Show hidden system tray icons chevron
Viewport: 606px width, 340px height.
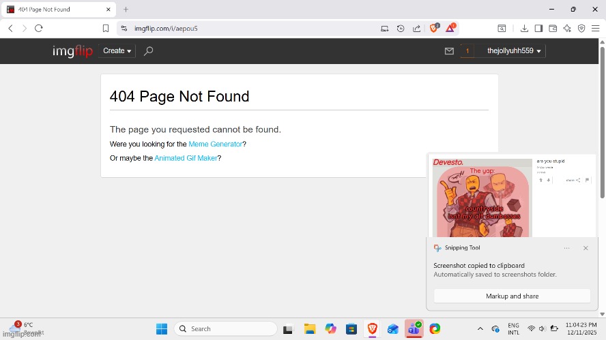coord(480,329)
